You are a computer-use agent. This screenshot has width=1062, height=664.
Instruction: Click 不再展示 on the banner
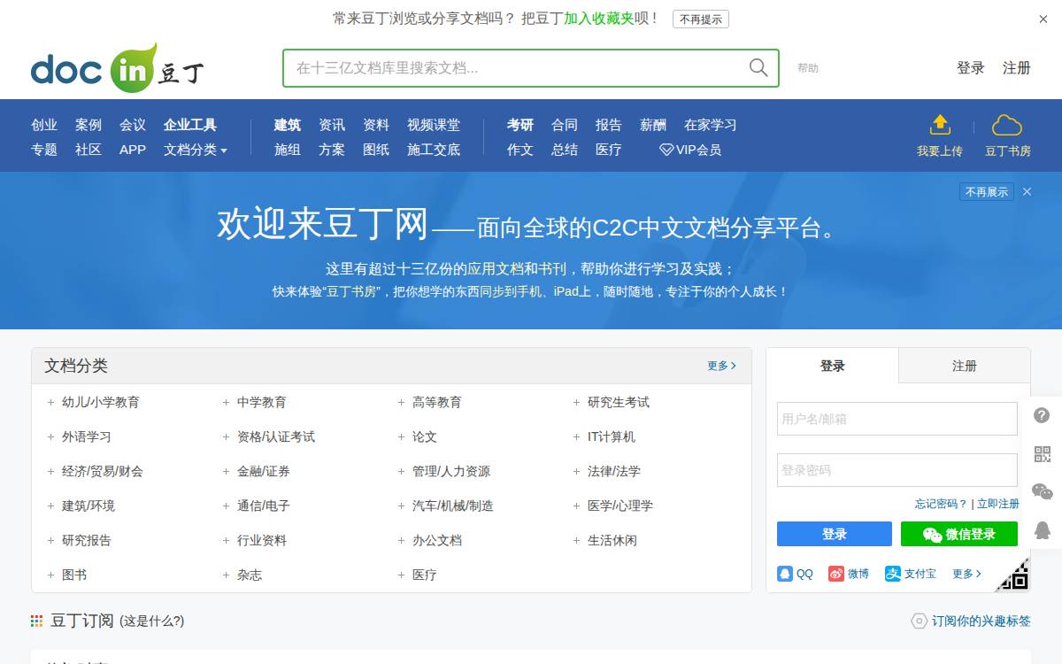987,191
